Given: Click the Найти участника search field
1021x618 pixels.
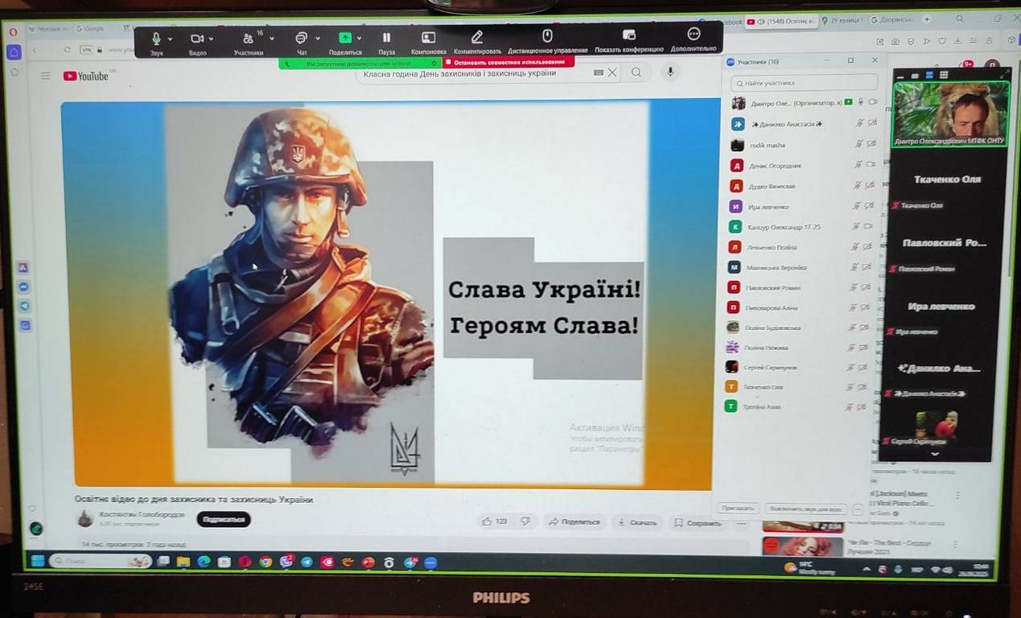Looking at the screenshot, I should tap(805, 83).
